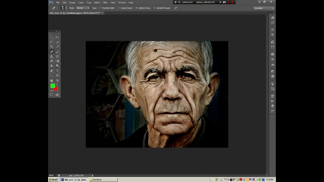Click the recorder magnifier icon
This screenshot has height=182, width=324.
click(179, 2)
